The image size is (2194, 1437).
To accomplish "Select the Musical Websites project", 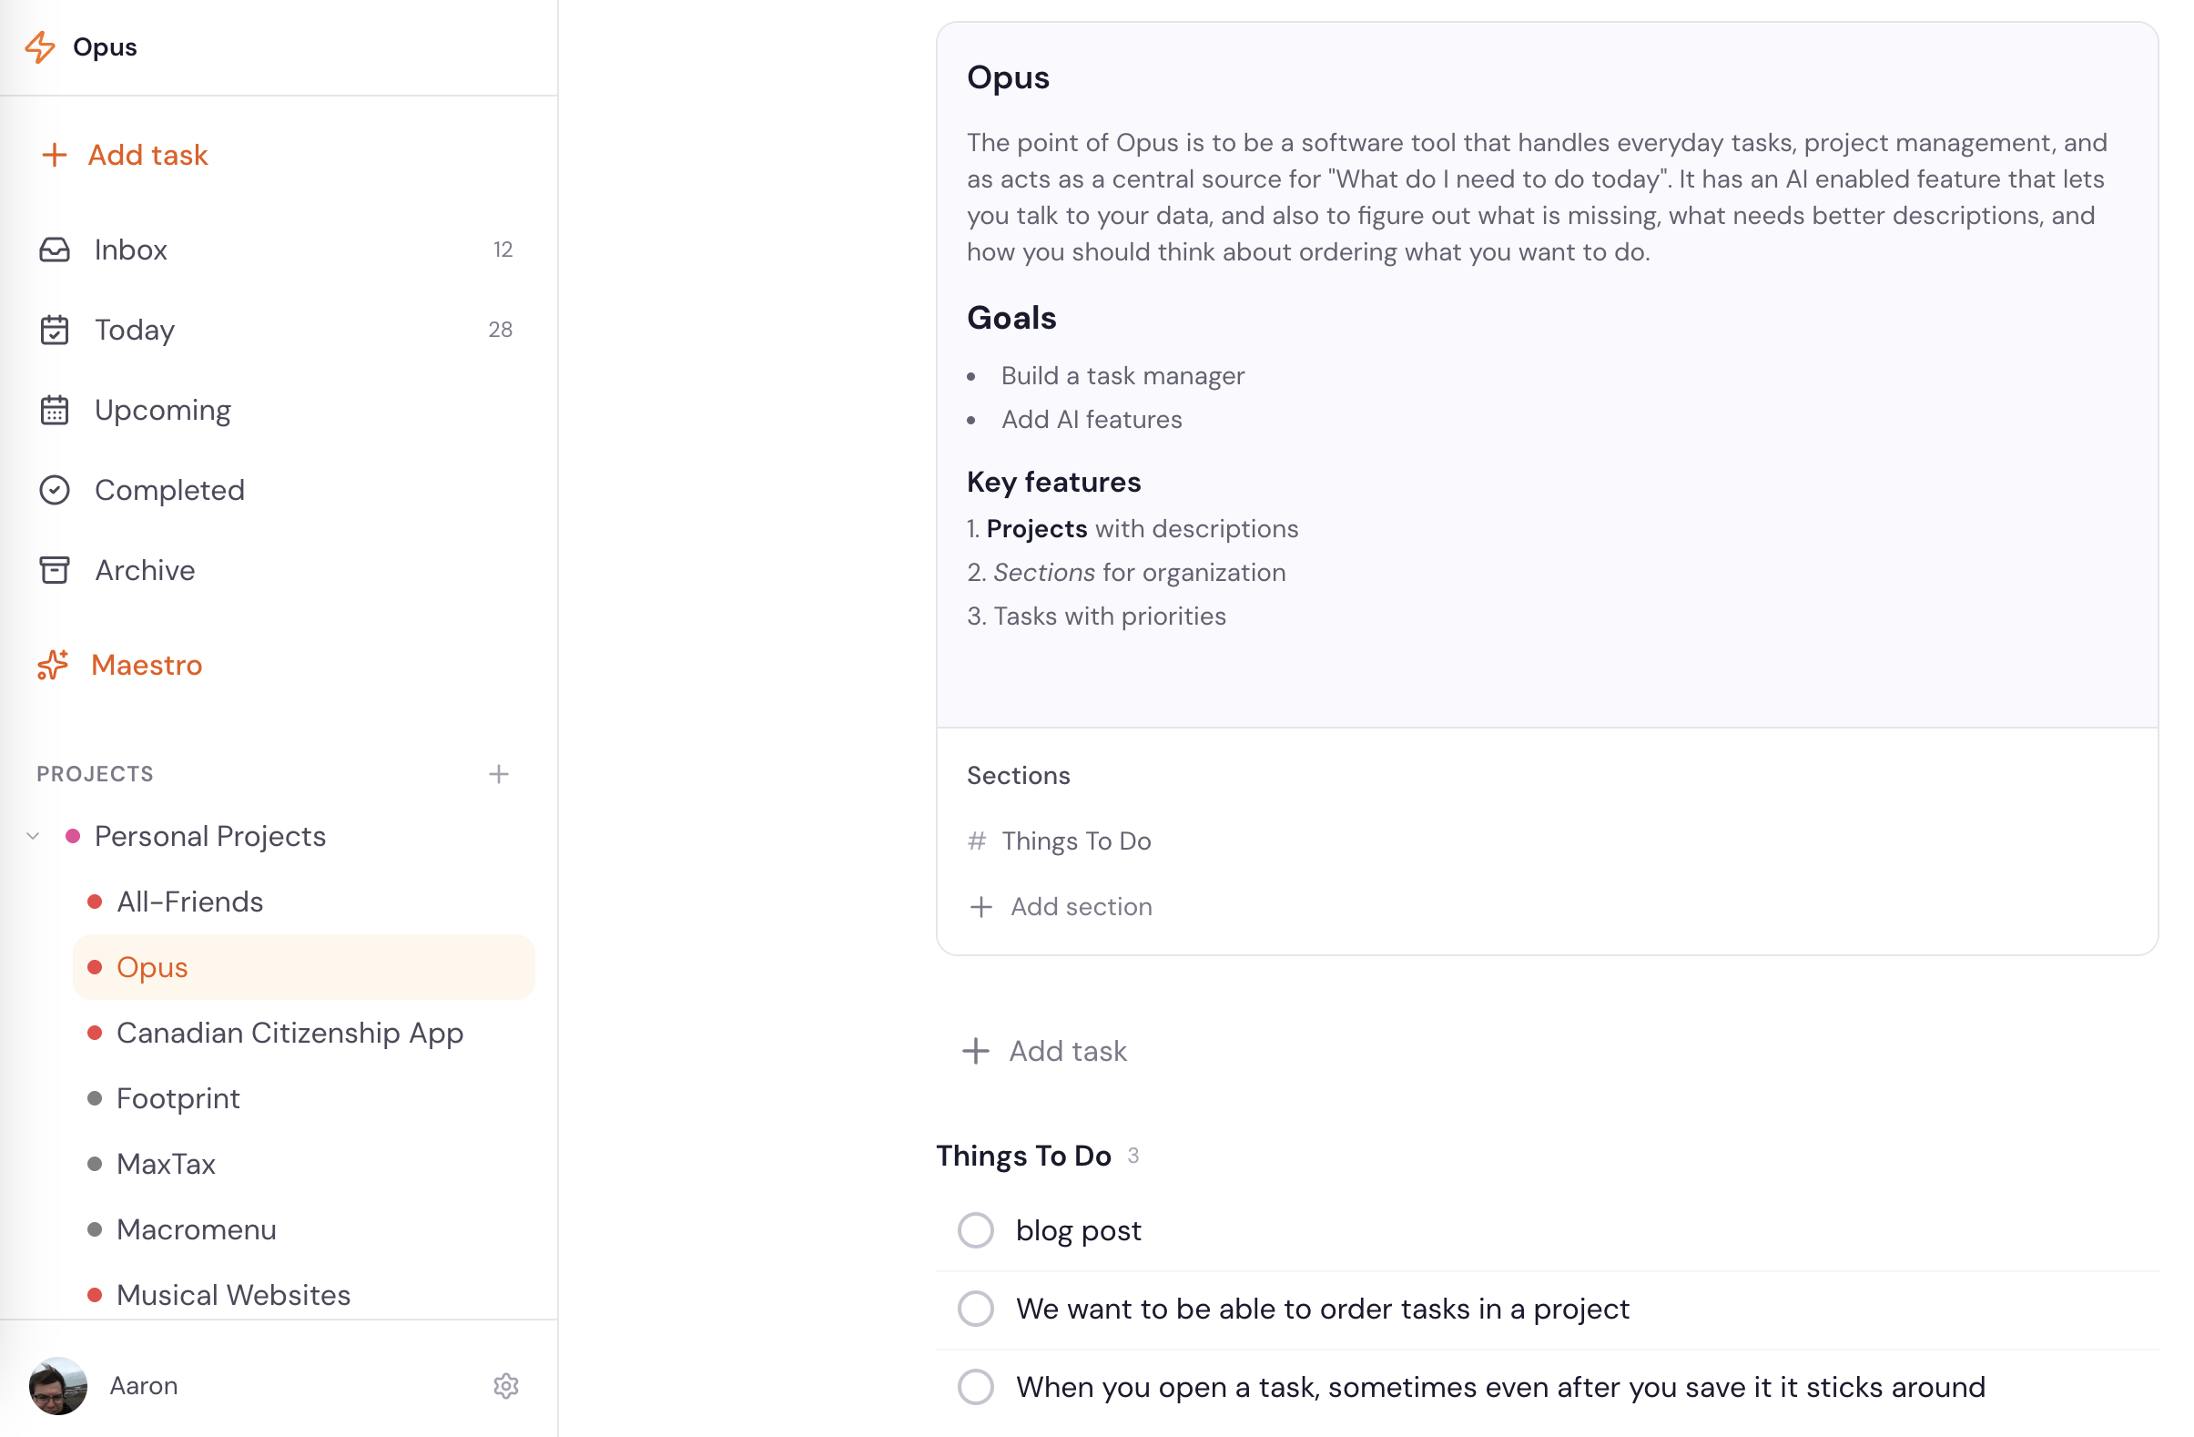I will coord(233,1294).
